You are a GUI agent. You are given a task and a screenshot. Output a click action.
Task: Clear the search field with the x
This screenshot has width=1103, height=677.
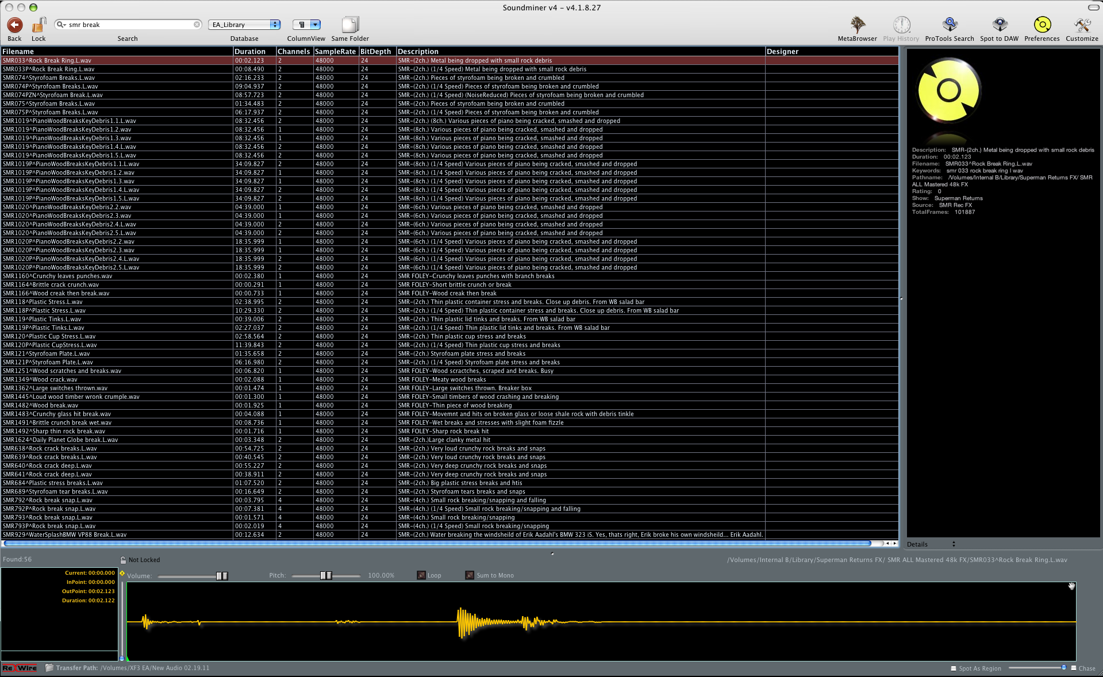(x=197, y=25)
